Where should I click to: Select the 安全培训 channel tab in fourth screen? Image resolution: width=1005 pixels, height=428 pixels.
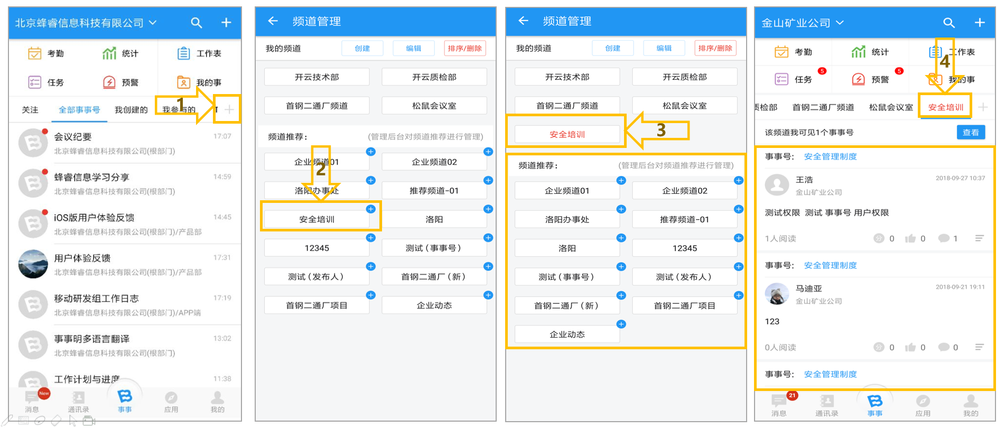click(x=946, y=107)
